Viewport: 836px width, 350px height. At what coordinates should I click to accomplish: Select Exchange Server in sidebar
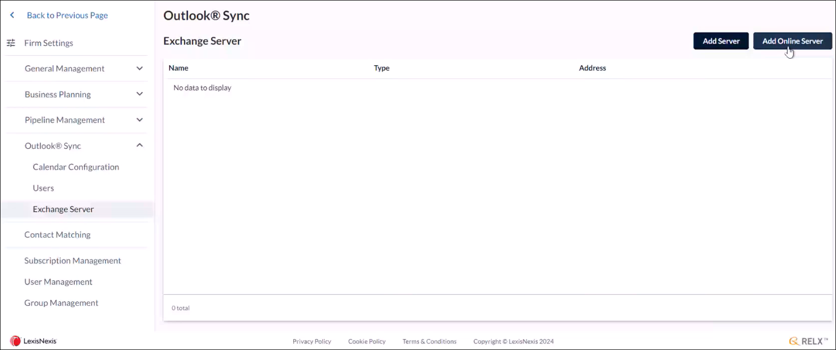click(63, 209)
